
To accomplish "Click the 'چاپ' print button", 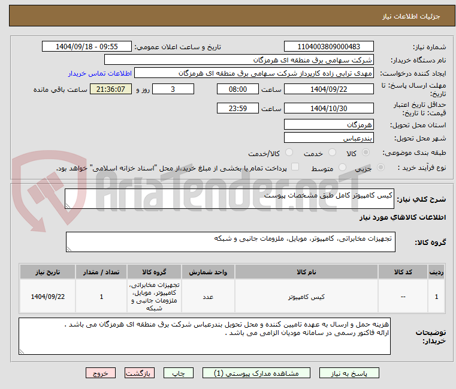I will (x=179, y=373).
